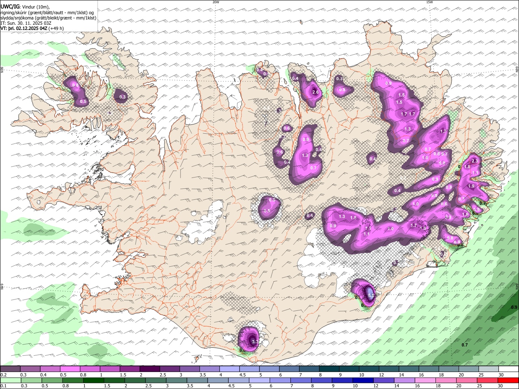The width and height of the screenshot is (519, 389).
Task: Click the "0.5" value in the Westfjords
Action: point(83,101)
